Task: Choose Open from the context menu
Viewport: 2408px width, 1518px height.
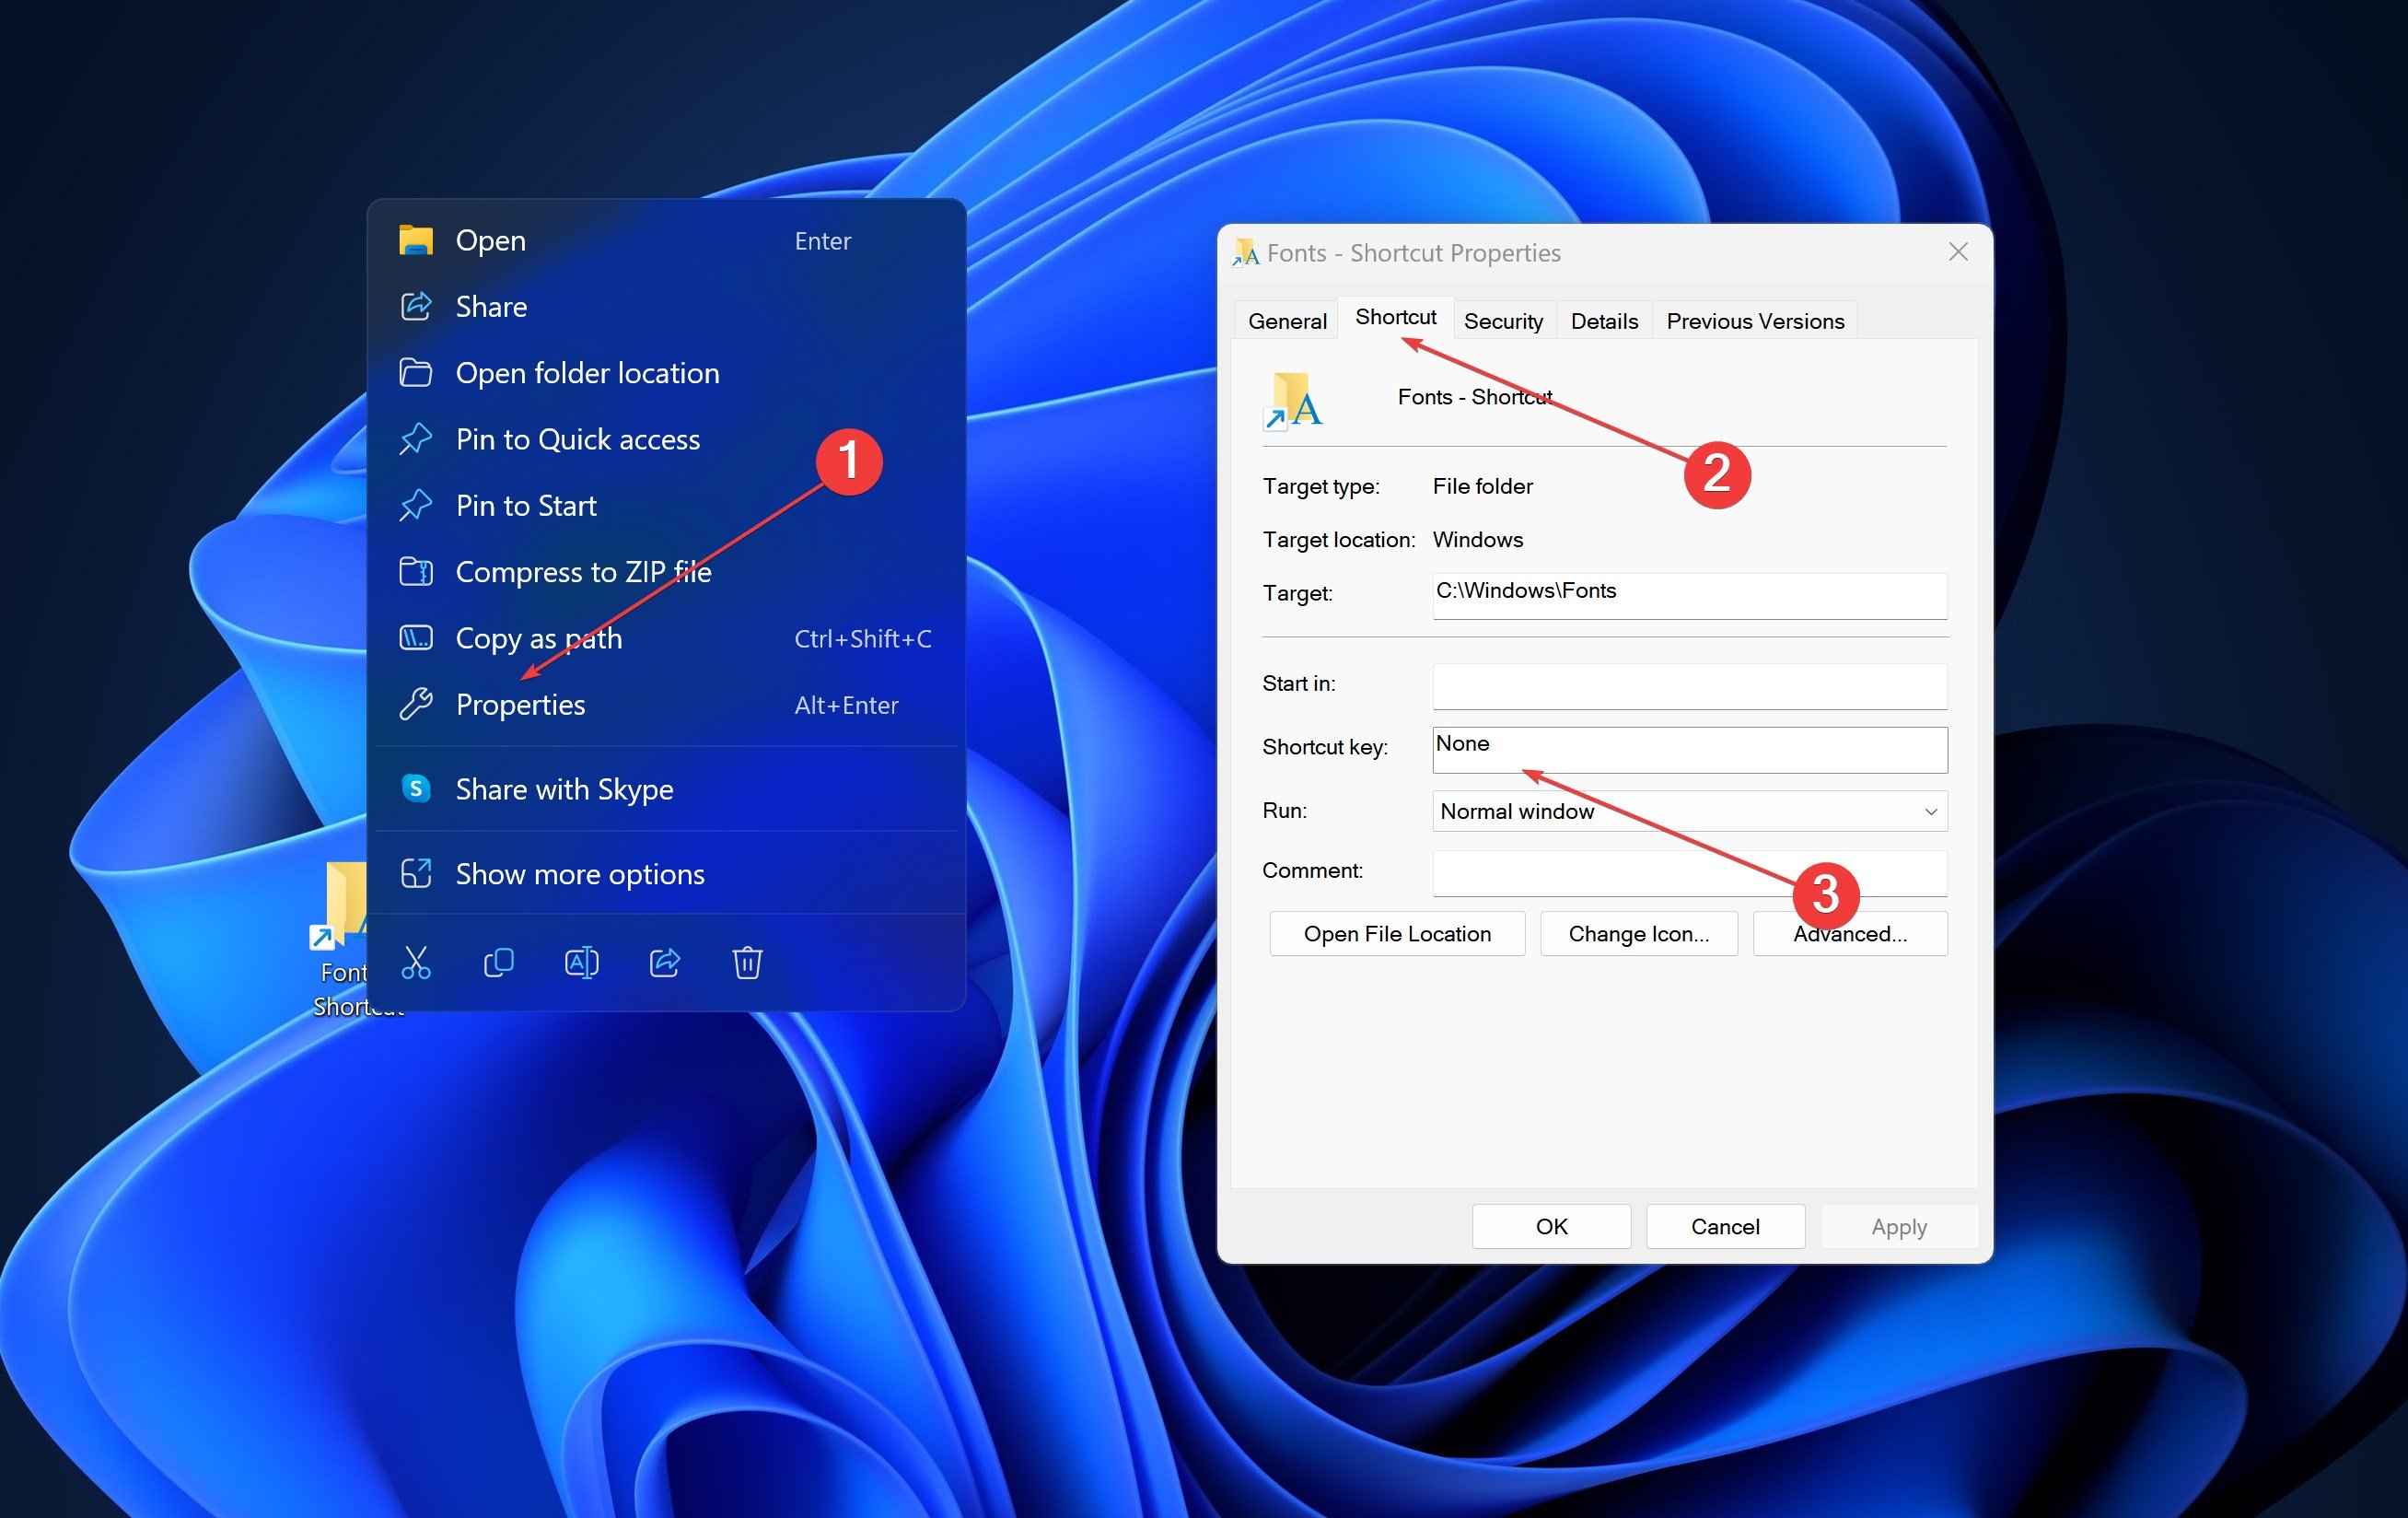Action: 666,240
